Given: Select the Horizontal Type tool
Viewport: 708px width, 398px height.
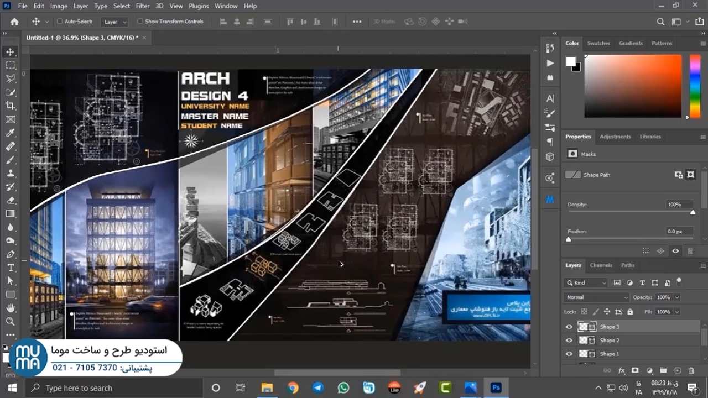Looking at the screenshot, I should pyautogui.click(x=11, y=268).
